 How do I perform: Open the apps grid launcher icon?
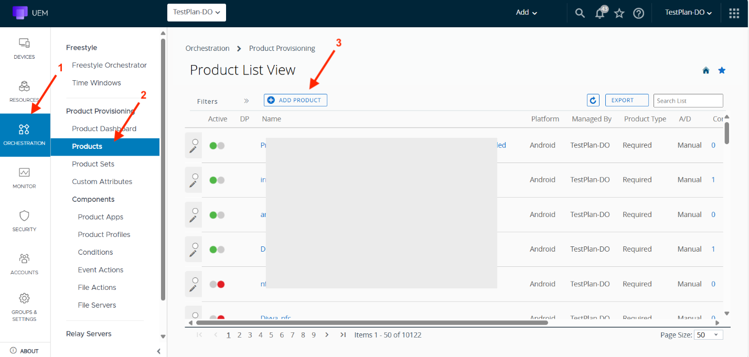tap(734, 13)
